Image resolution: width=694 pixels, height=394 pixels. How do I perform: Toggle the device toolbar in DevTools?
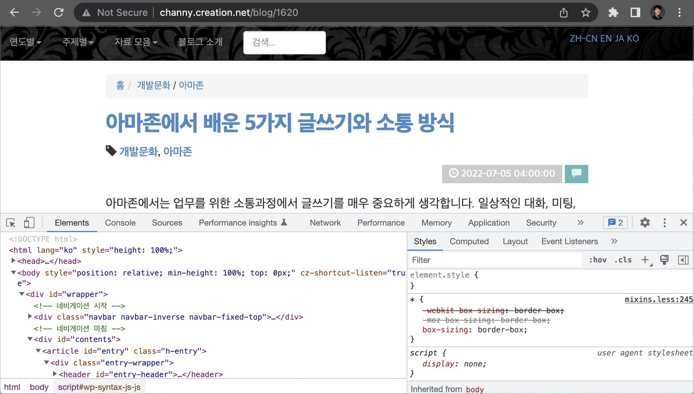coord(29,223)
